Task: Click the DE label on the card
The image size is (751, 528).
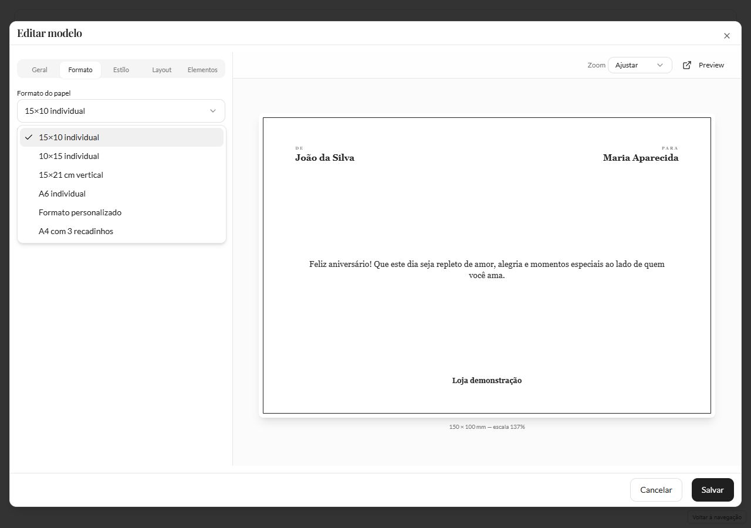Action: click(299, 148)
